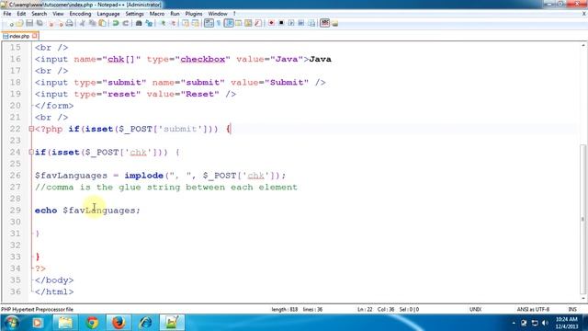Click the UNIX line-ending status entry
Viewport: 588px width, 331px height.
pyautogui.click(x=475, y=310)
